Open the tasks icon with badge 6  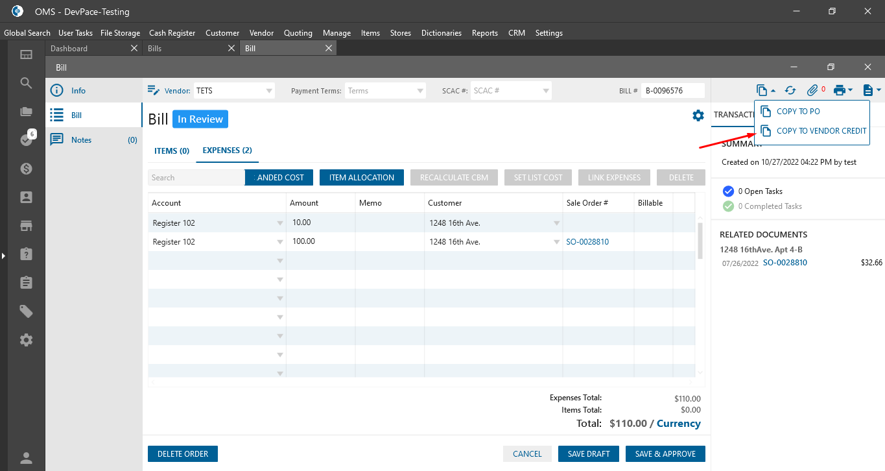point(27,139)
